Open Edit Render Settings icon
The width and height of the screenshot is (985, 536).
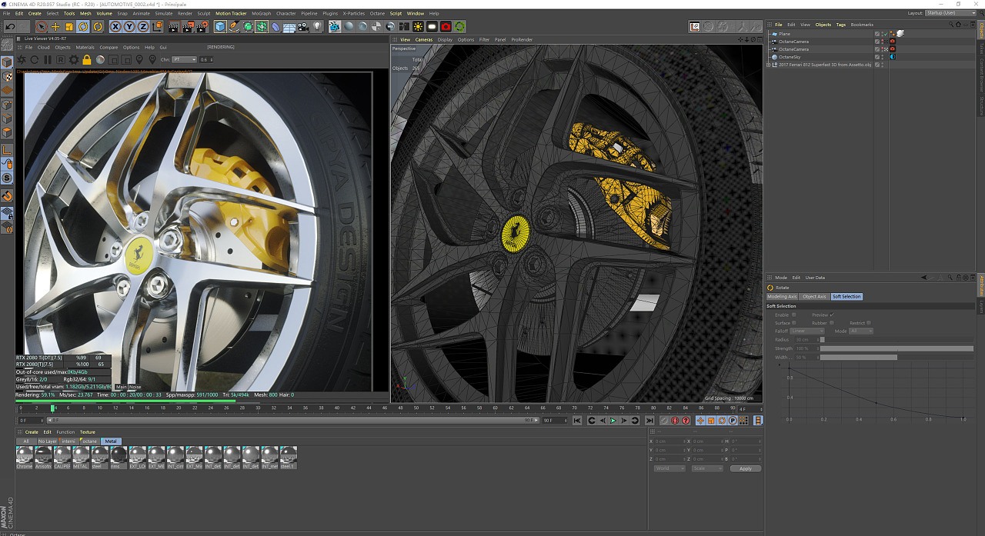[202, 27]
